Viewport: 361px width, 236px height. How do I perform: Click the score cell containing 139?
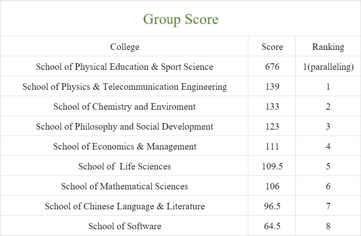click(272, 87)
